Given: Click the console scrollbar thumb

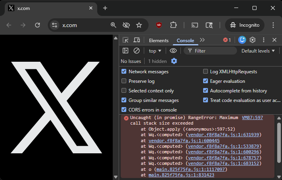Looking at the screenshot, I should [279, 143].
